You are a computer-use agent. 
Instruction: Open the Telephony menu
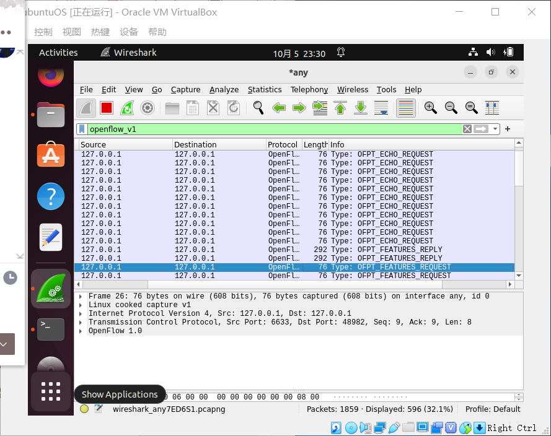tap(309, 90)
